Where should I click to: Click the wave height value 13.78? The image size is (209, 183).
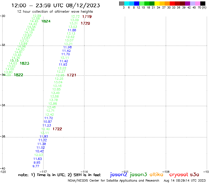point(53,100)
